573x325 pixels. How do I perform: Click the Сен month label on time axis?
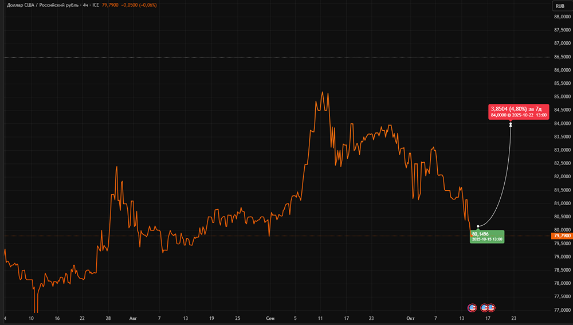pyautogui.click(x=270, y=319)
